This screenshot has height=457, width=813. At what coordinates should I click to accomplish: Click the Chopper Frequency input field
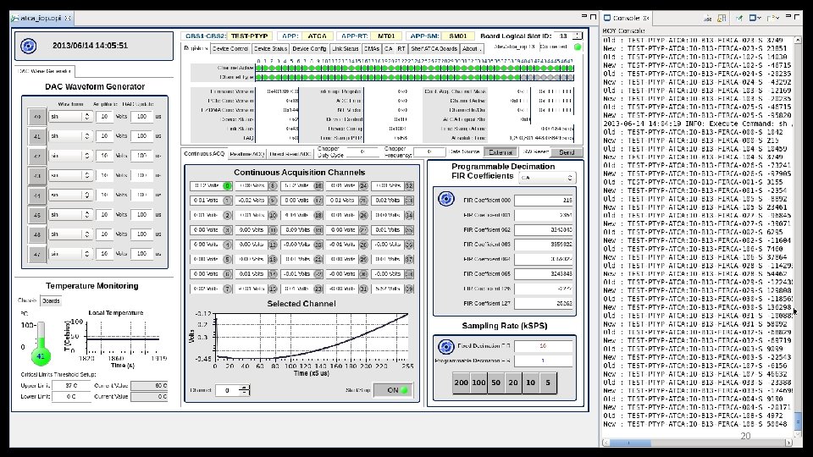click(x=429, y=151)
